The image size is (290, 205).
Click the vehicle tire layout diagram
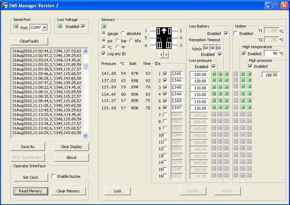[164, 38]
